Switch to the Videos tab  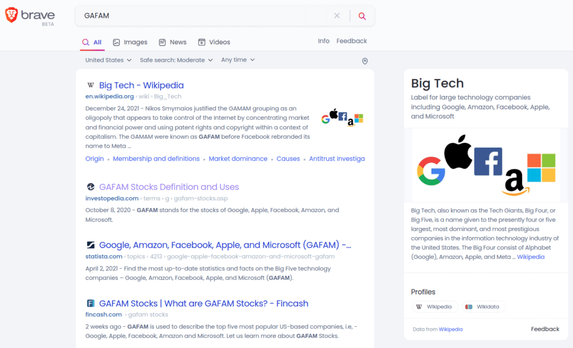click(214, 43)
